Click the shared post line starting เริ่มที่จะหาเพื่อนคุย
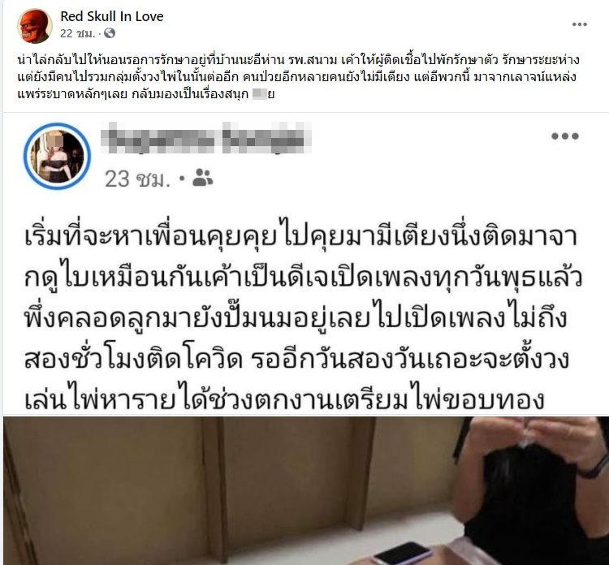 [301, 236]
